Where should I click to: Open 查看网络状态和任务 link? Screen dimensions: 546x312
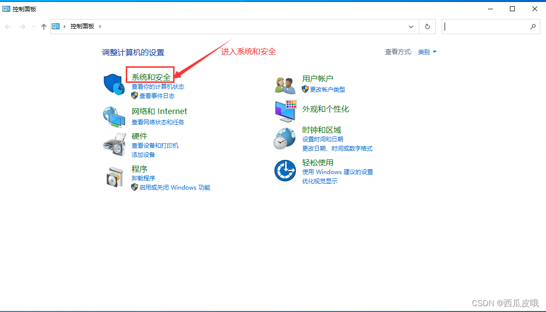[x=158, y=122]
